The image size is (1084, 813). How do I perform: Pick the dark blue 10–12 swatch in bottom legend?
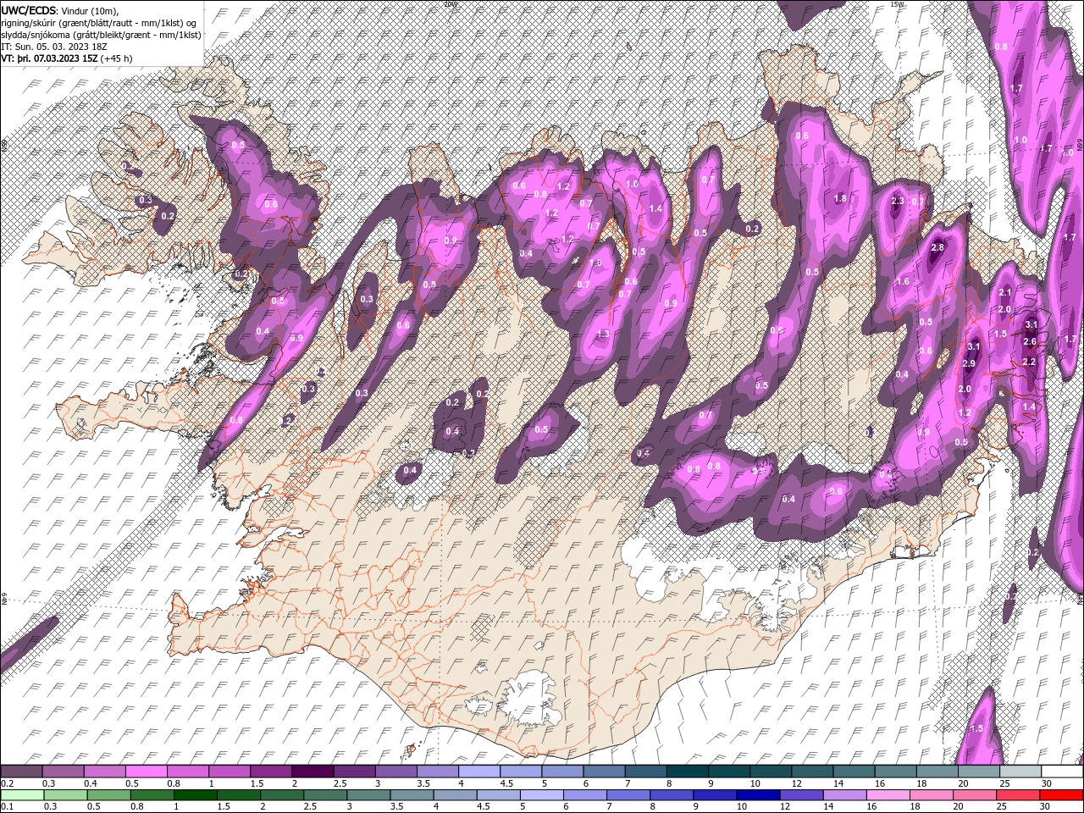(757, 795)
